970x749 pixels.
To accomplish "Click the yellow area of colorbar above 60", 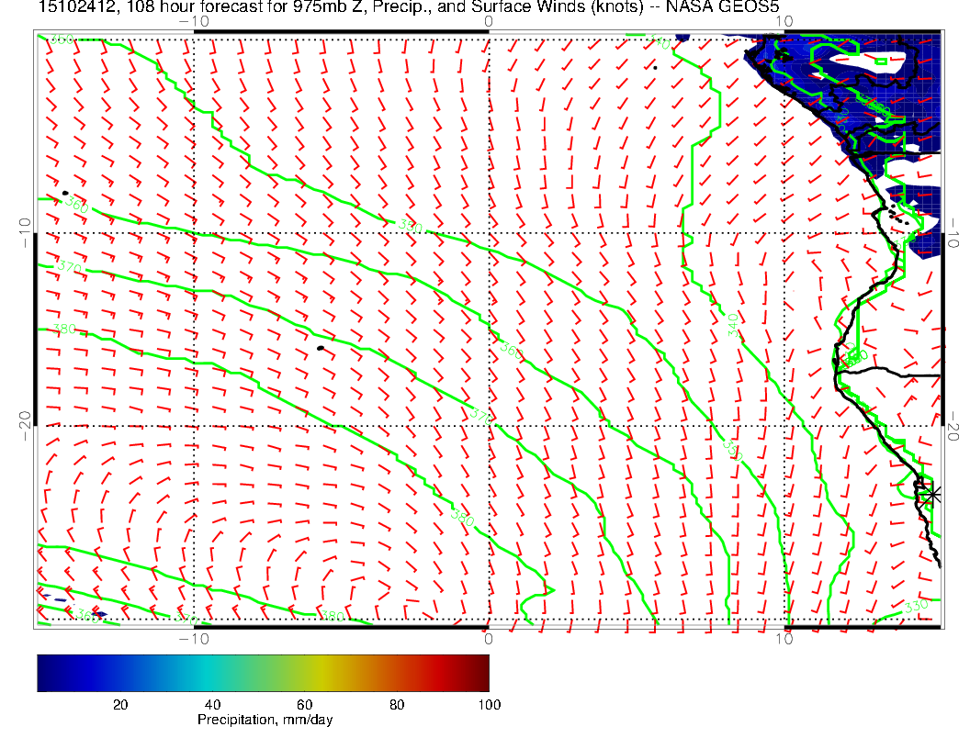I will [308, 673].
